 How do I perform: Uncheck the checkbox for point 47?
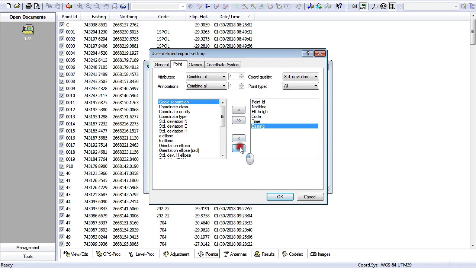pos(62,223)
